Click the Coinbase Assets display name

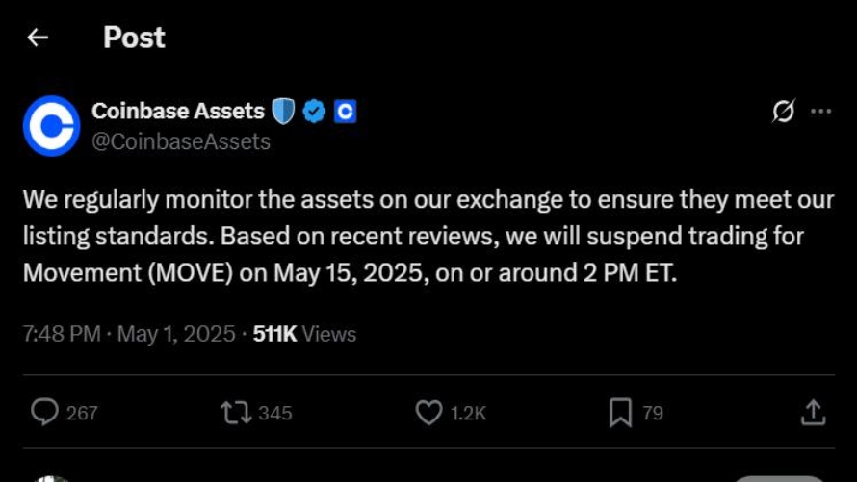coord(178,111)
